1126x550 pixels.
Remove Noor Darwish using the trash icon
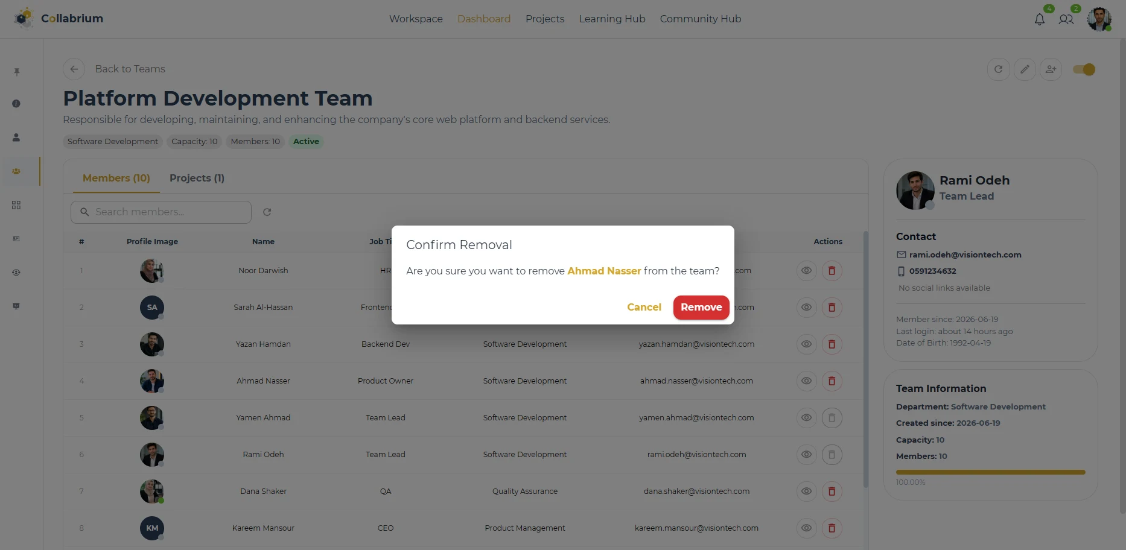[x=832, y=271]
